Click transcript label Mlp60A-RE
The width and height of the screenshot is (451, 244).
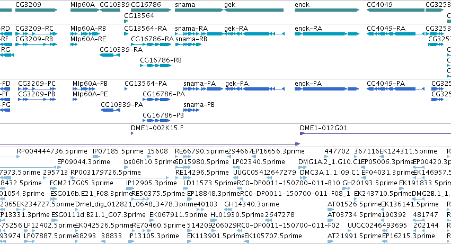point(88,39)
